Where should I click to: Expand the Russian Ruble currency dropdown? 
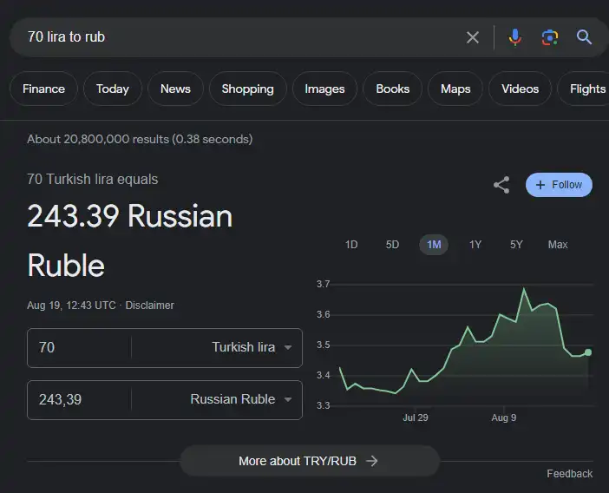tap(241, 399)
